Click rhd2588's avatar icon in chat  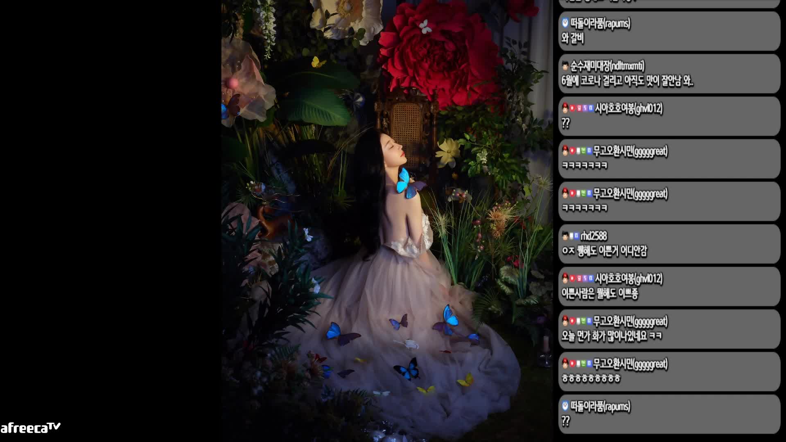click(x=565, y=236)
